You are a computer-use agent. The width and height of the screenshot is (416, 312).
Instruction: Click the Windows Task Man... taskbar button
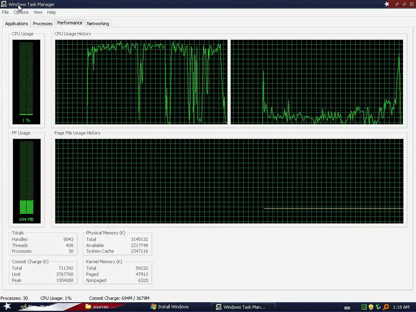[243, 307]
